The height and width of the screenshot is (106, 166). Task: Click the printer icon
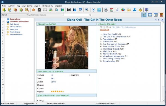coord(106,10)
